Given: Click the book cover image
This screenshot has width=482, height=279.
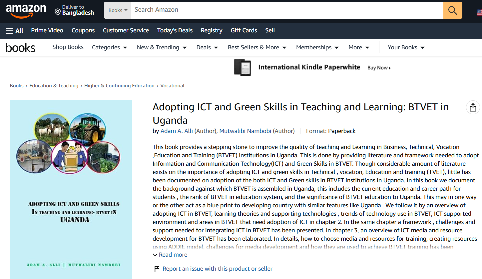Looking at the screenshot, I should pos(71,189).
